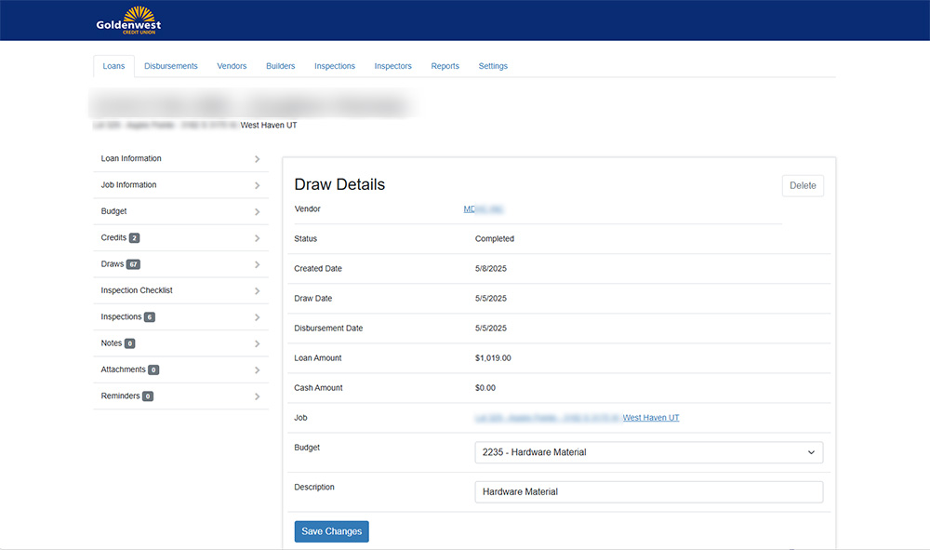The image size is (930, 550).
Task: Open the Reports tab
Action: coord(445,66)
